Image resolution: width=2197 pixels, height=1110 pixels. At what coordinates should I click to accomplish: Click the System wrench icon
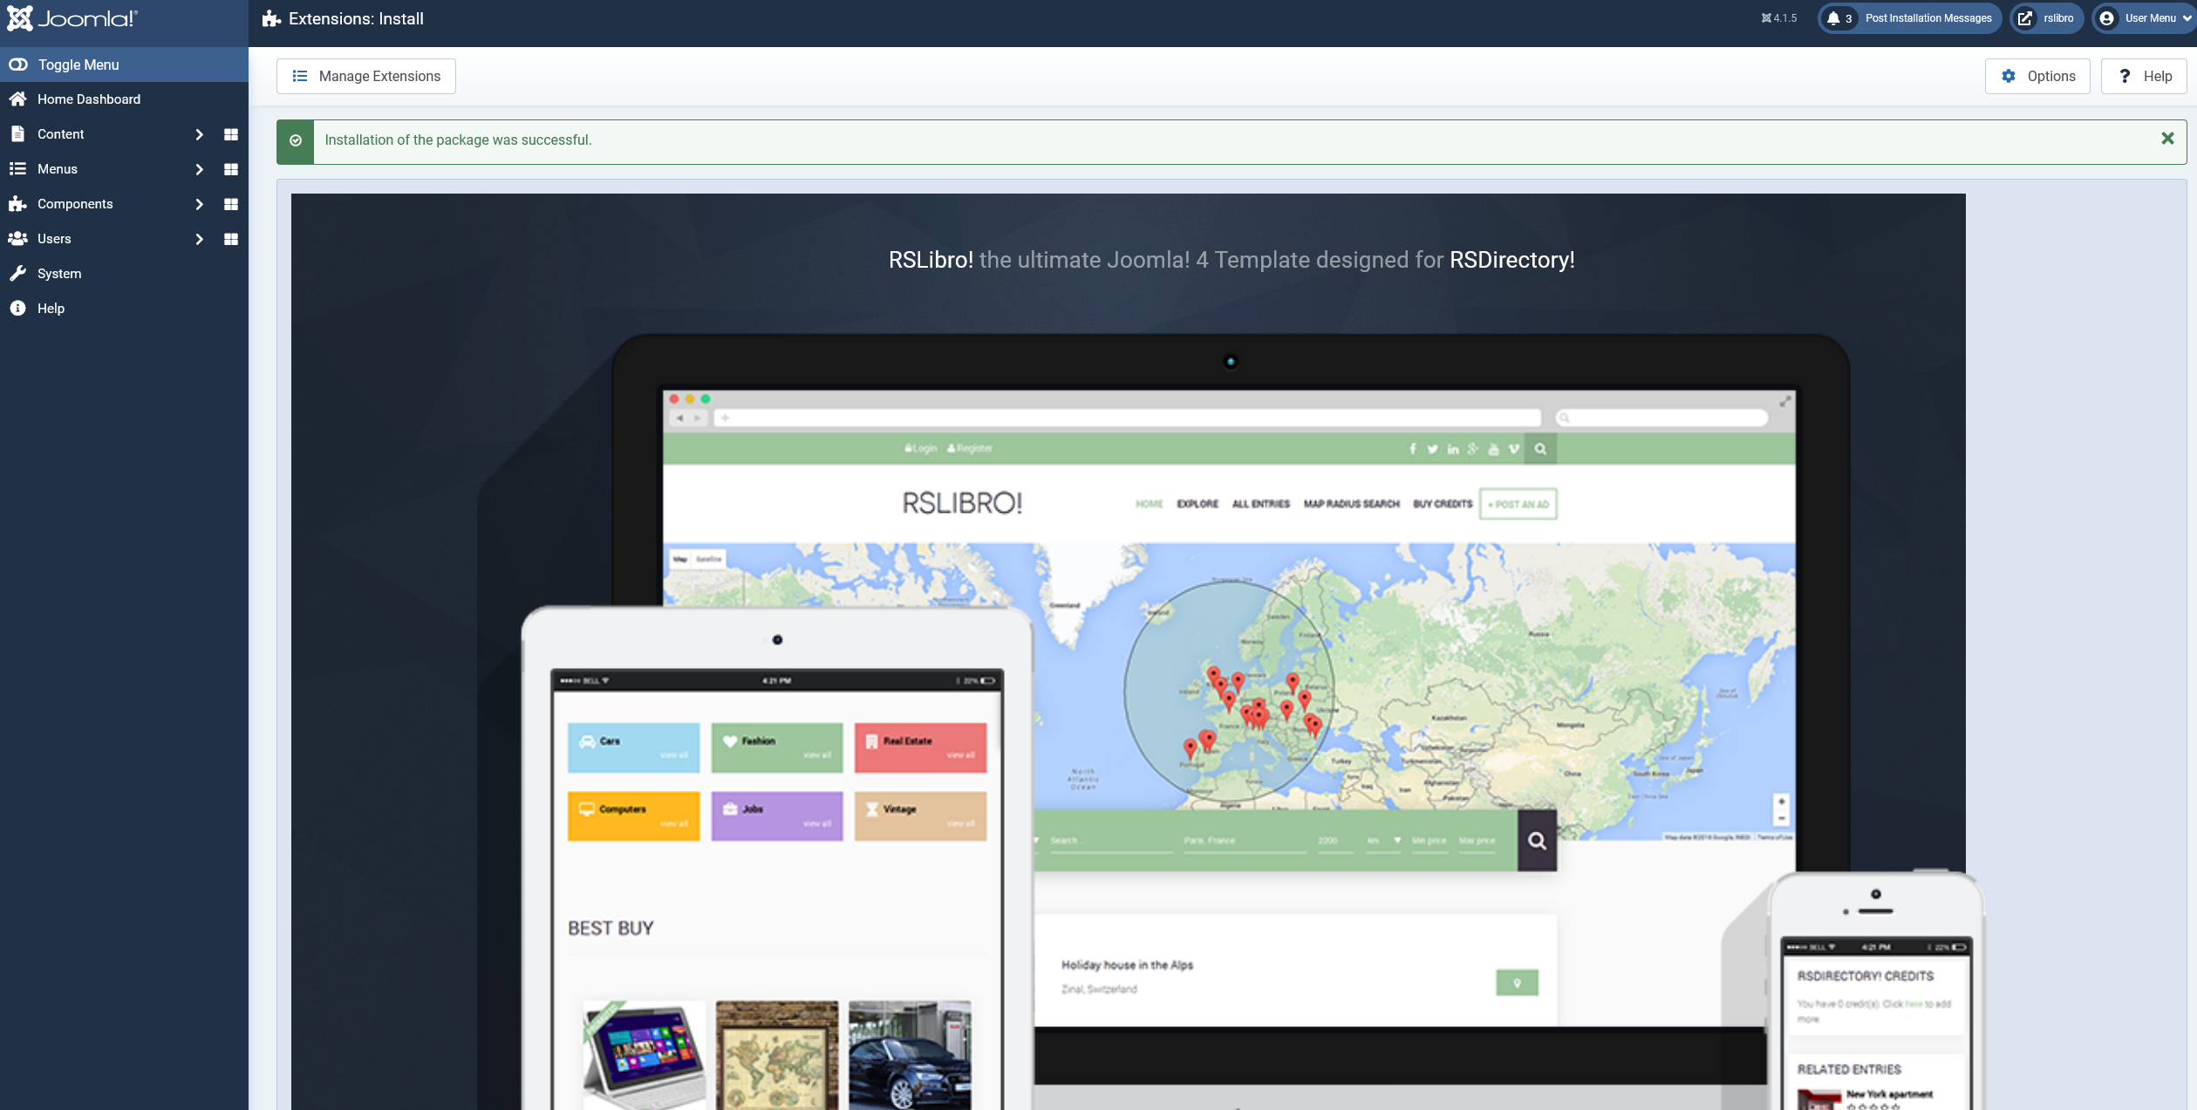(17, 274)
